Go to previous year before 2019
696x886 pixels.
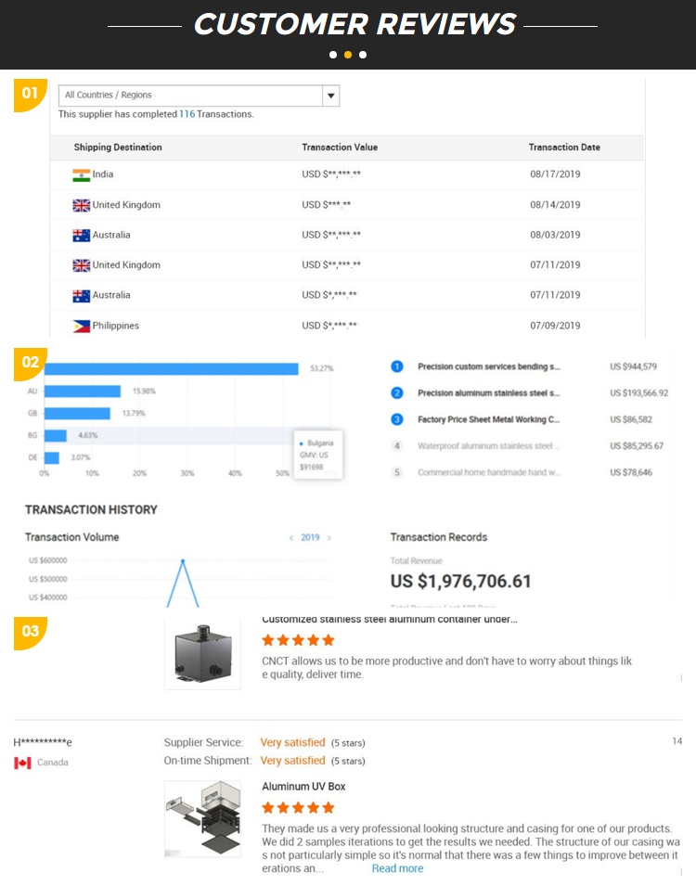(x=290, y=538)
